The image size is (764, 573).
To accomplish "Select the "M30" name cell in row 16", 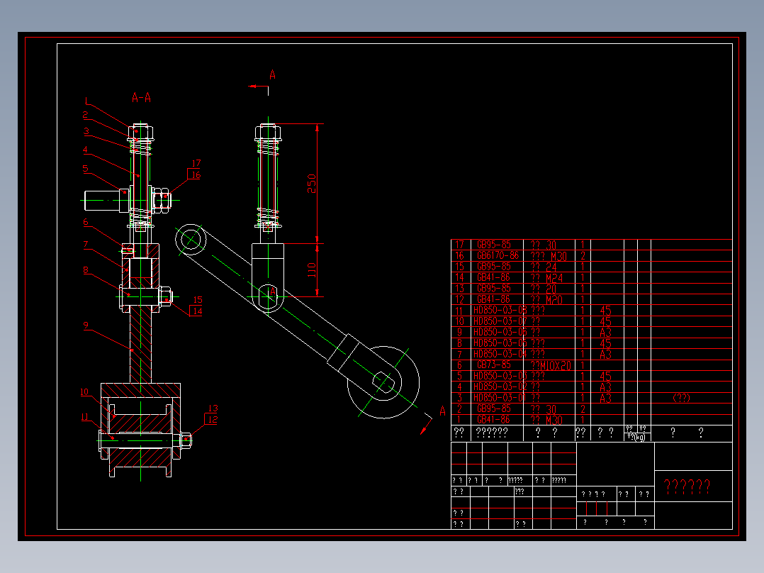I will click(549, 256).
